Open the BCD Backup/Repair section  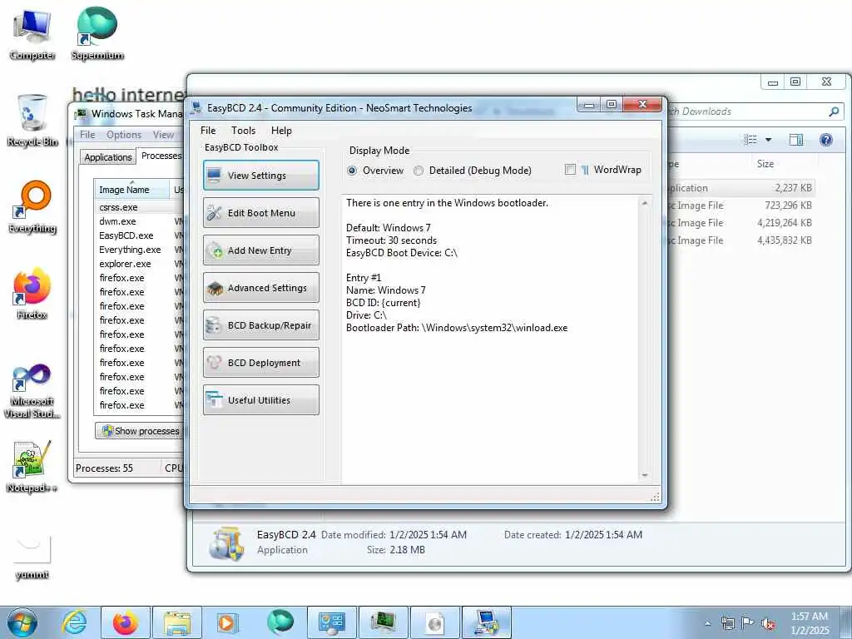[260, 325]
